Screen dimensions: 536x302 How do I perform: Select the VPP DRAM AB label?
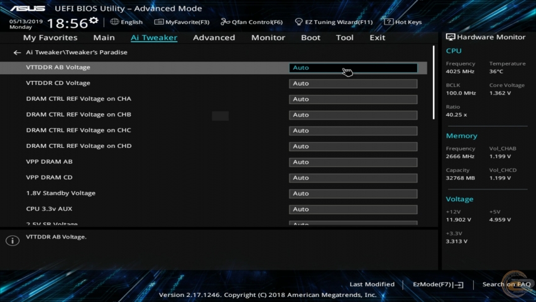[x=49, y=162]
